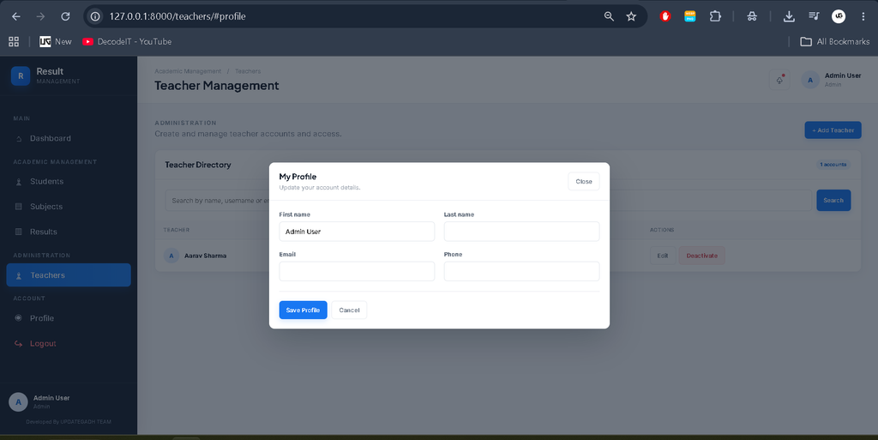
Task: Open the apps grid in bookmarks bar
Action: pyautogui.click(x=14, y=41)
